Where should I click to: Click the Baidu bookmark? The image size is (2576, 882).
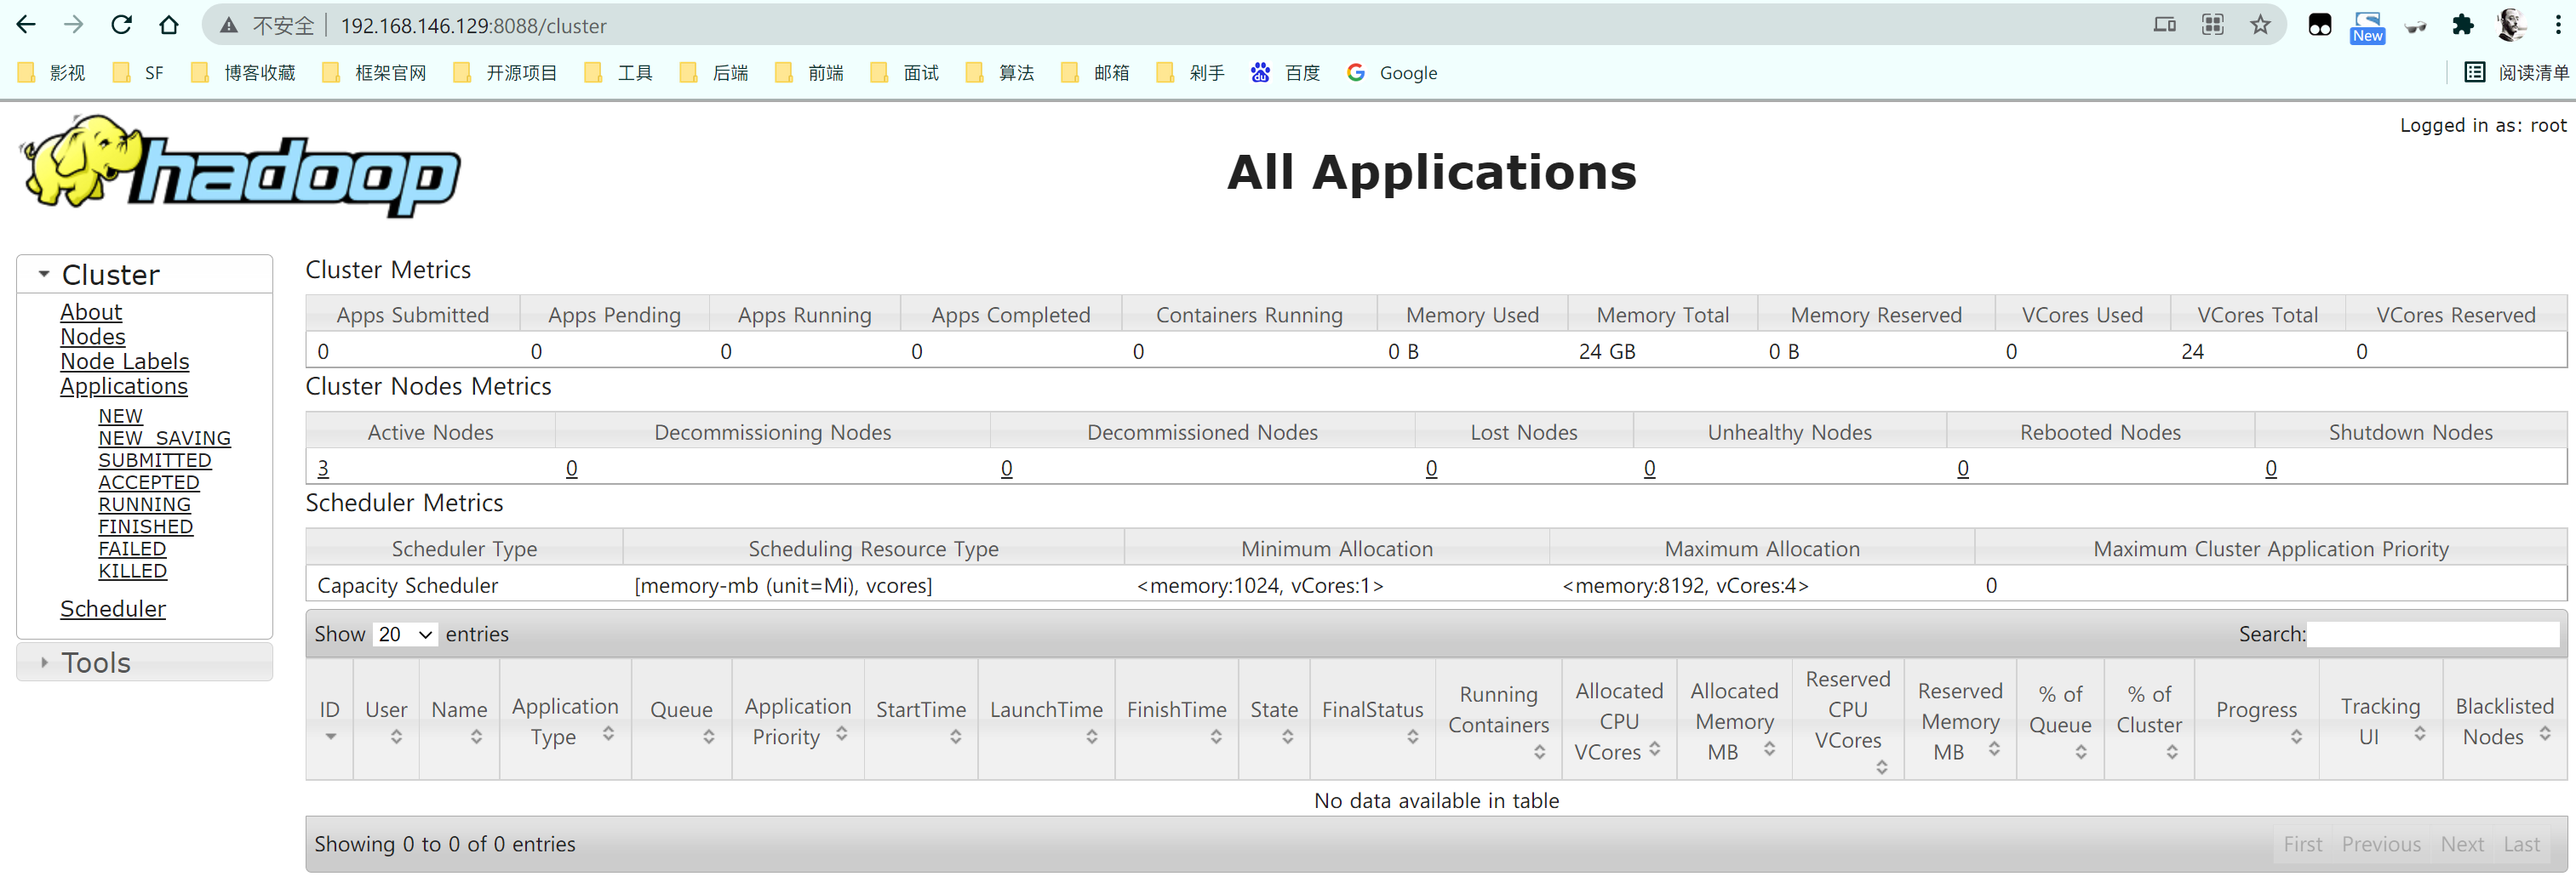click(x=1286, y=72)
